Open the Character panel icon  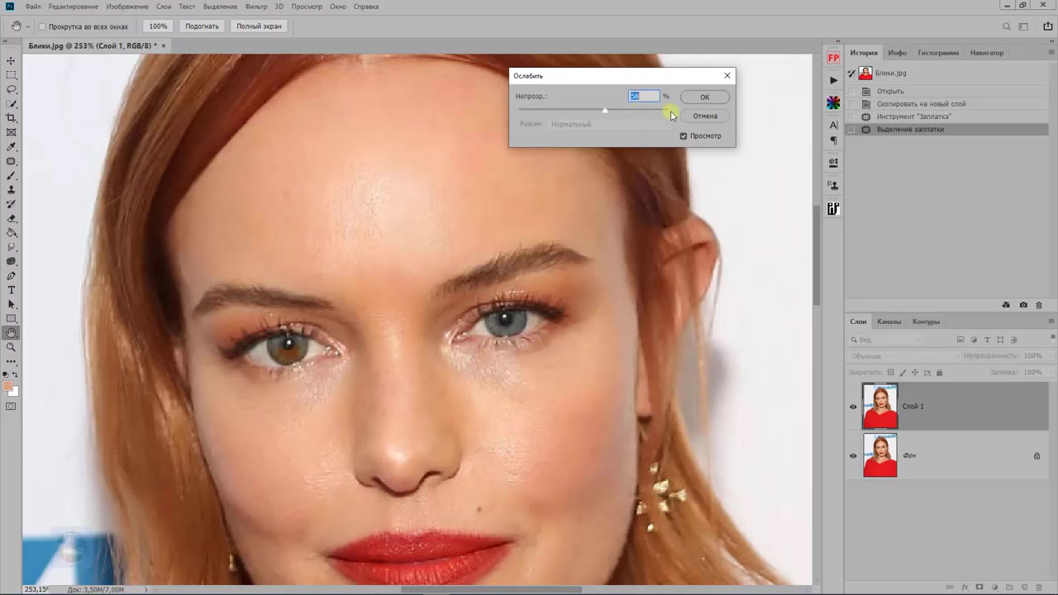tap(833, 126)
